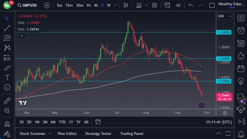Image resolution: width=247 pixels, height=139 pixels.
Task: Toggle magnet mode for drawings
Action: (7, 124)
